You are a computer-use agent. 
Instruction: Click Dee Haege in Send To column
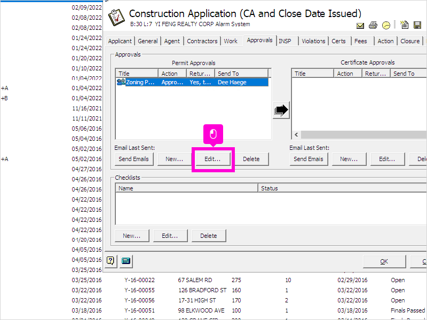coord(232,82)
